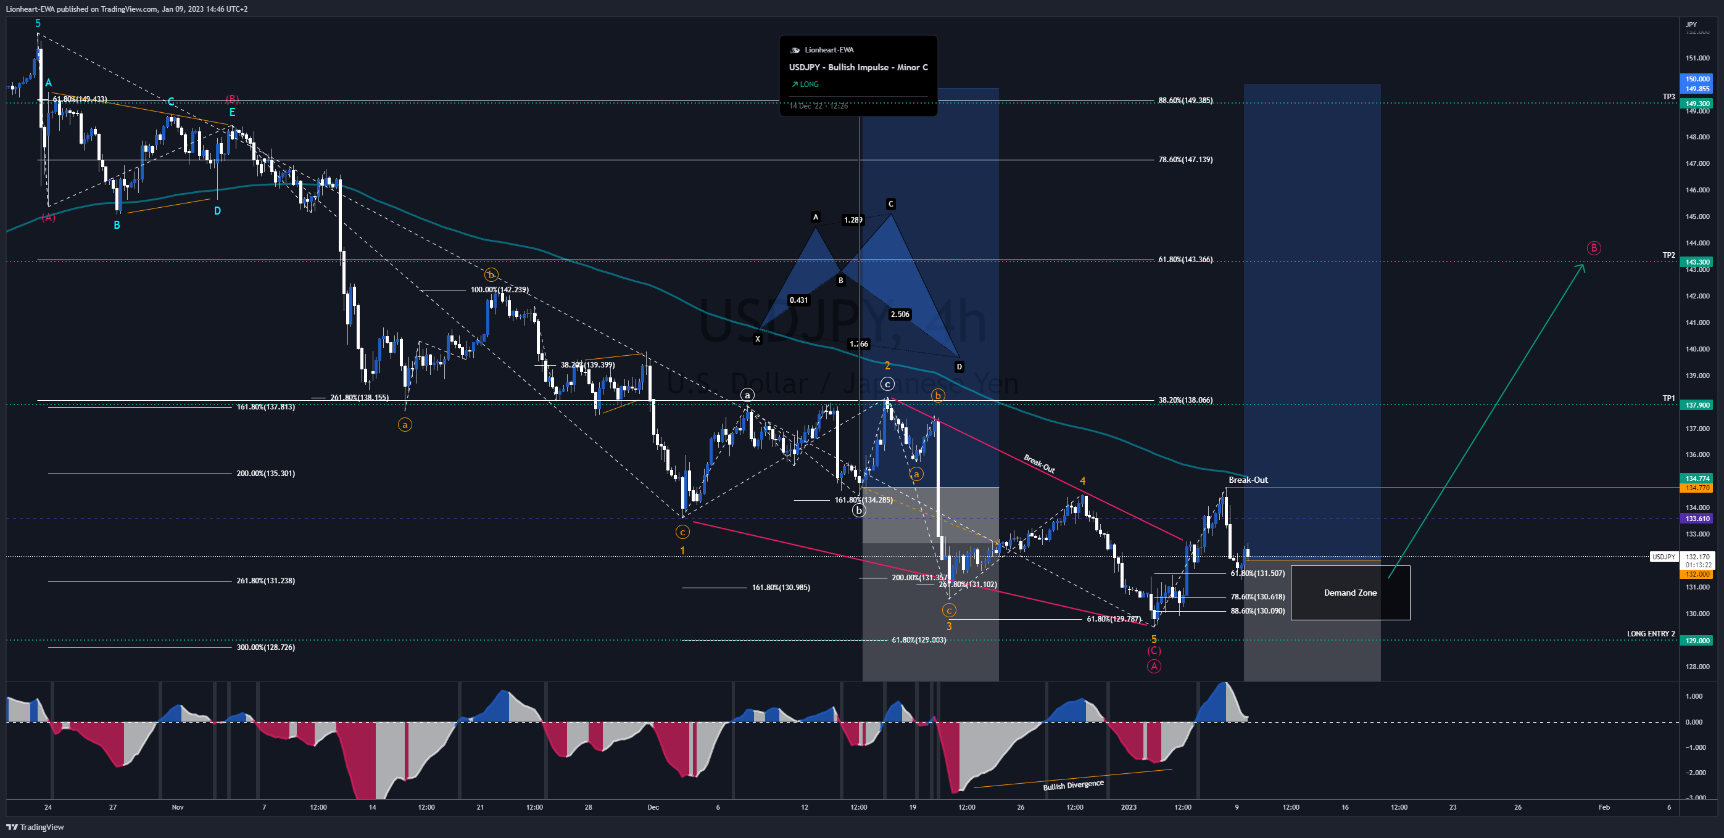Click the Lionheart-EWA author name in the card
The width and height of the screenshot is (1724, 838).
click(829, 49)
